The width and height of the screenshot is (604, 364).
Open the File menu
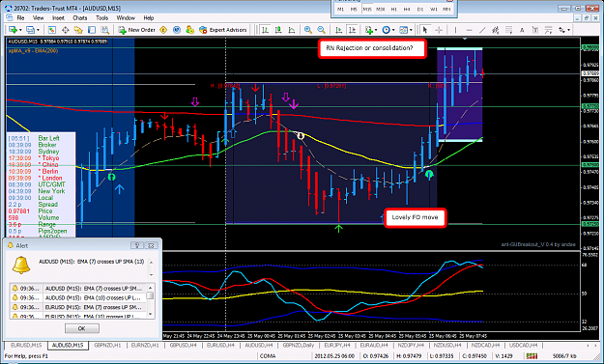(20, 17)
